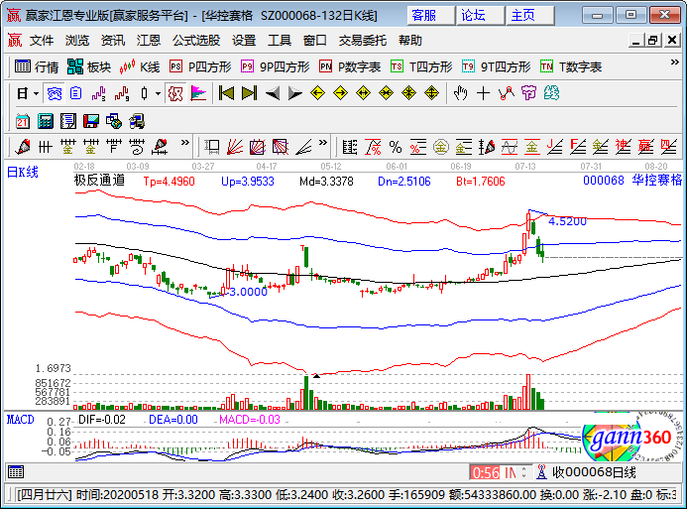Open the 浏览 menu

[x=77, y=41]
